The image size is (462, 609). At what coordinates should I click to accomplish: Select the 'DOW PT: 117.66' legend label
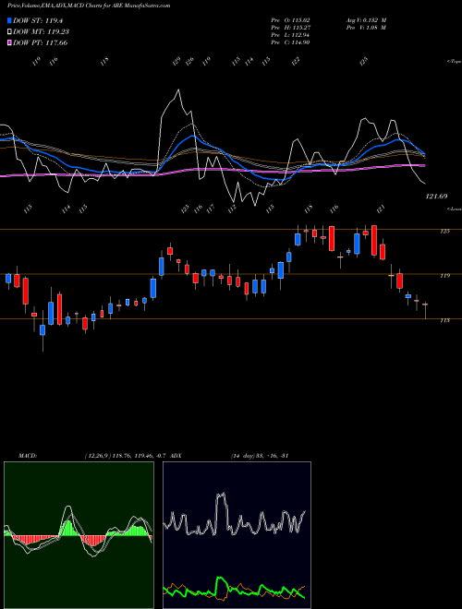click(x=40, y=42)
